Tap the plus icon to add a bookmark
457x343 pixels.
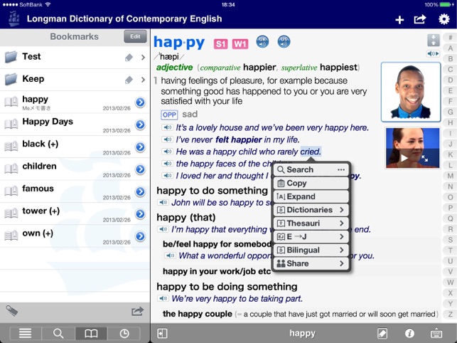[x=399, y=20]
